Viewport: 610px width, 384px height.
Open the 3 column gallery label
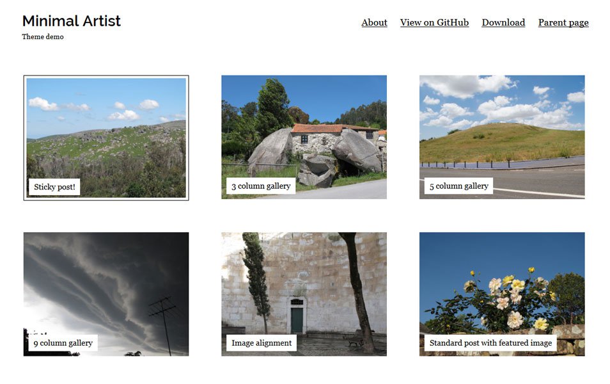(x=261, y=186)
